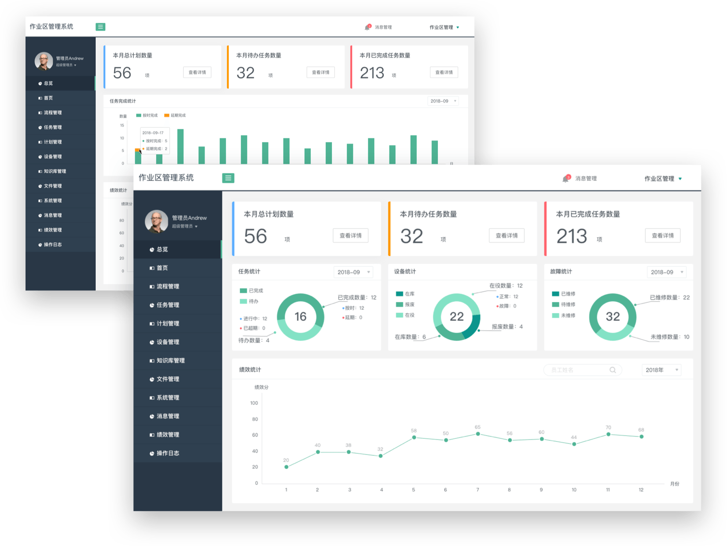727x546 pixels.
Task: Click 查看详情 on front window's 本月已完成任务数量 card
Action: 662,235
